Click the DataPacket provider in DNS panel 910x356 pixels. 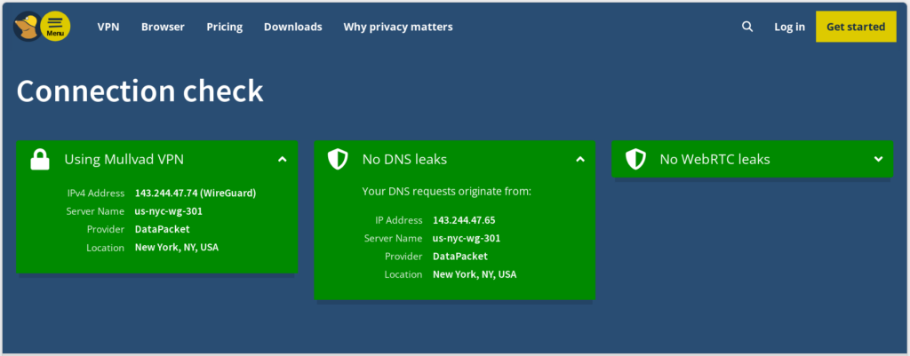459,256
